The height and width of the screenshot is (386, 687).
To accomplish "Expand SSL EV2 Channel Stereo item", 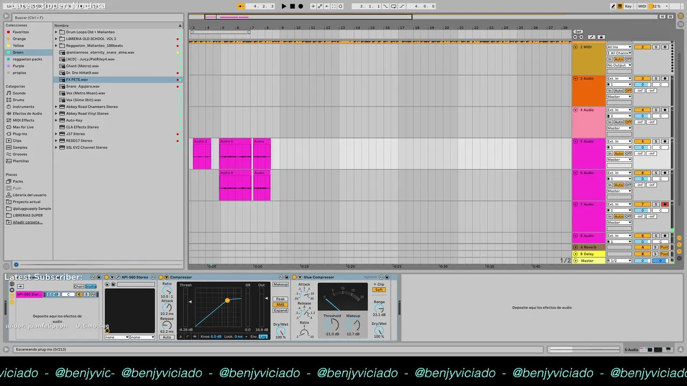I will coord(56,147).
